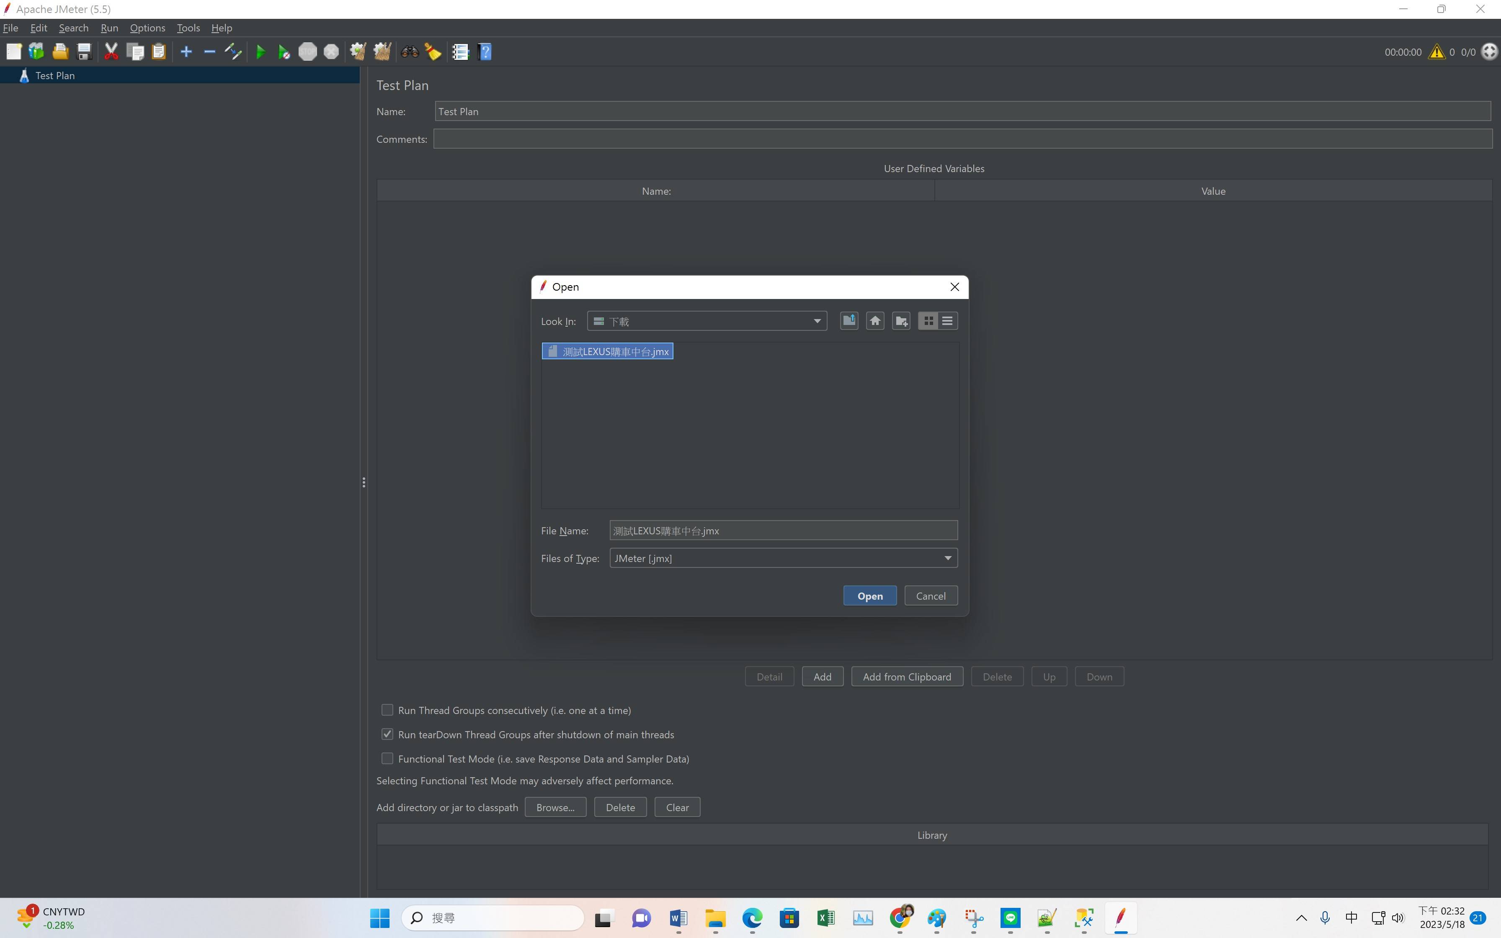
Task: Click the Clear results broom icon
Action: coord(358,52)
